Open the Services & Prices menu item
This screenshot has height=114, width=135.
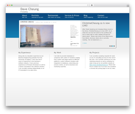(x=72, y=16)
